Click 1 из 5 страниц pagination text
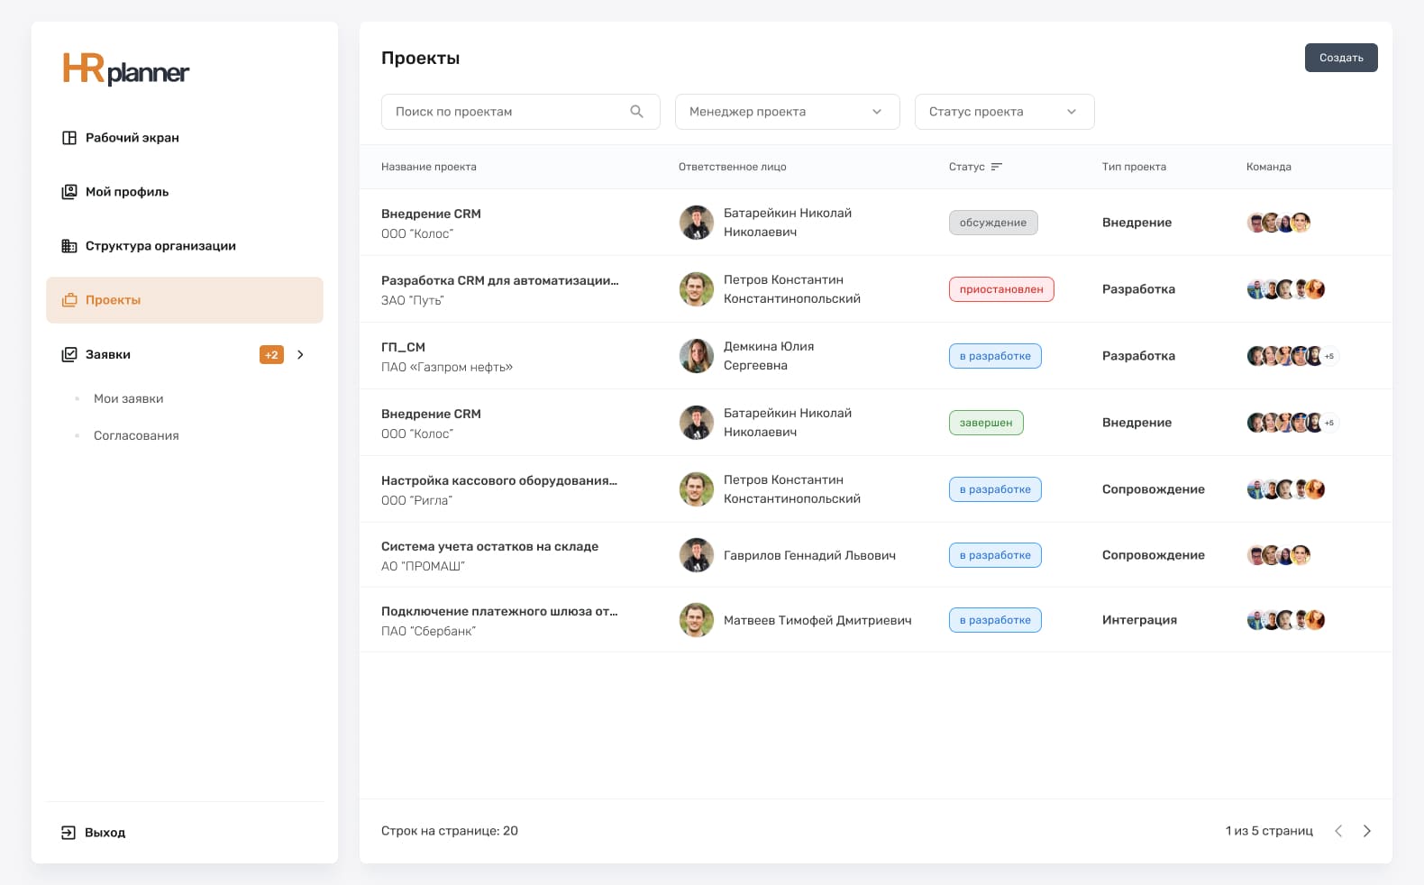 click(1269, 831)
